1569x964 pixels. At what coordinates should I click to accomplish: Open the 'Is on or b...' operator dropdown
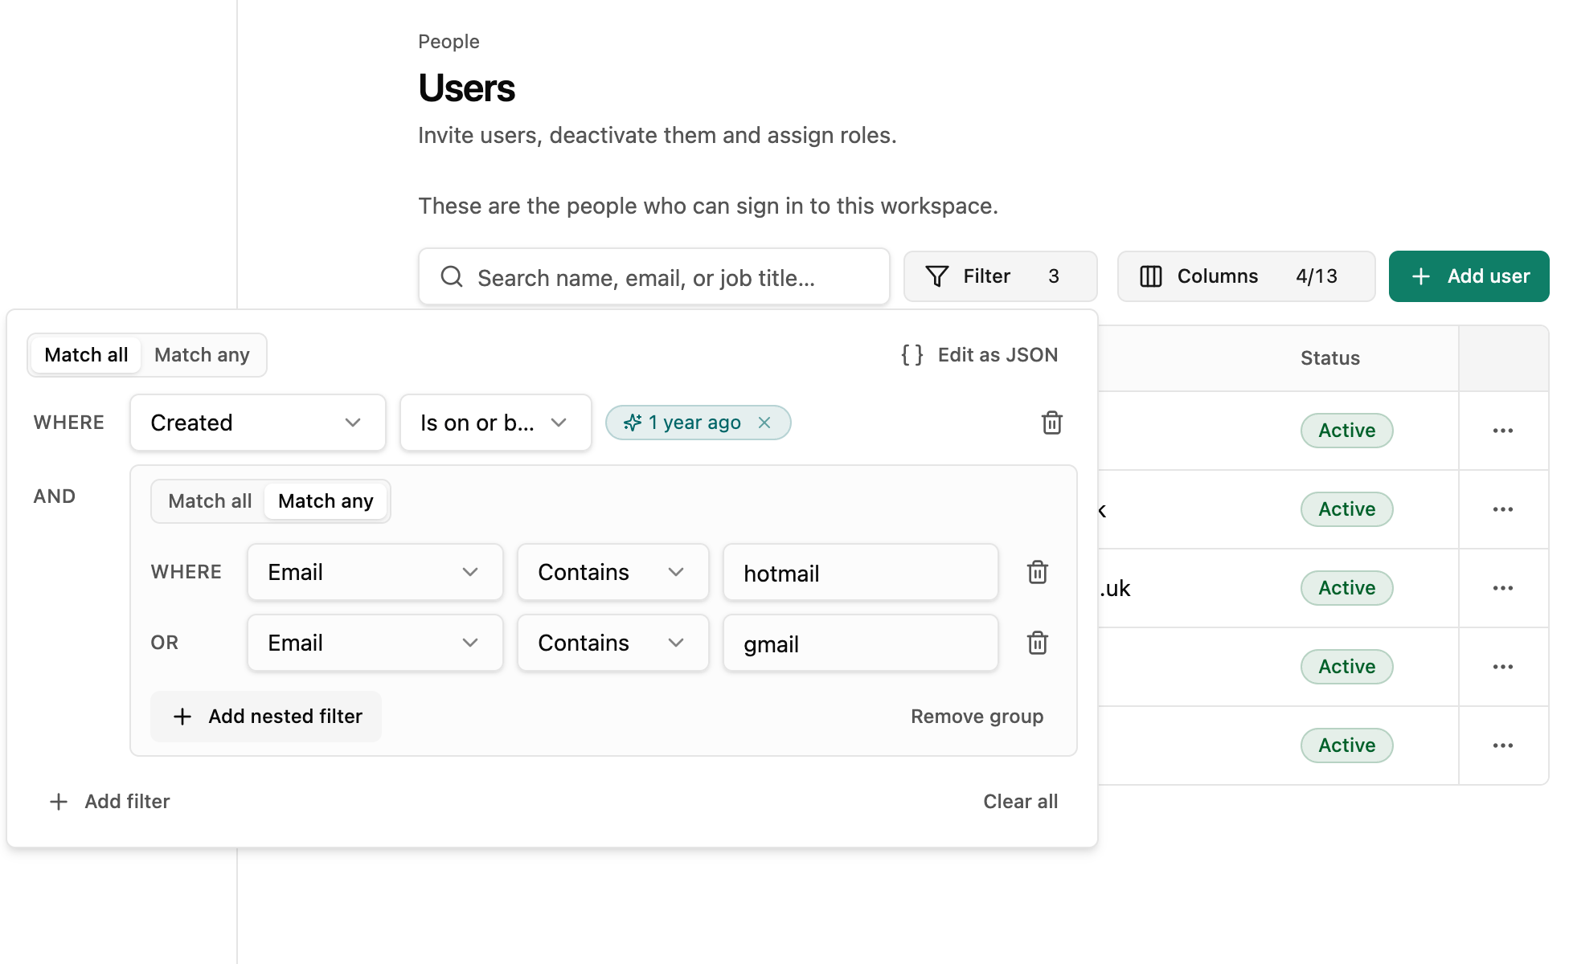point(496,423)
